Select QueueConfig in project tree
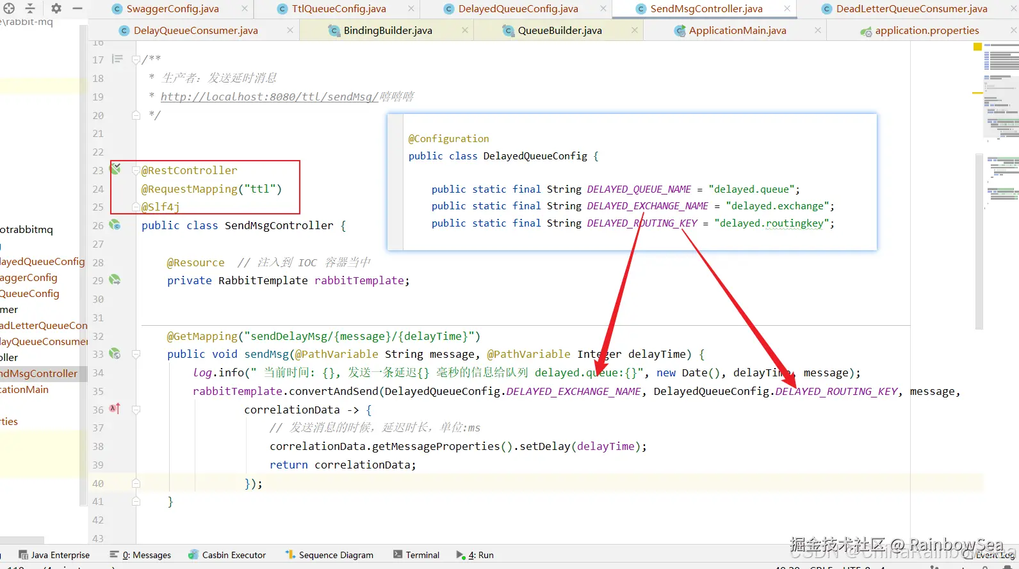The width and height of the screenshot is (1019, 569). [29, 293]
